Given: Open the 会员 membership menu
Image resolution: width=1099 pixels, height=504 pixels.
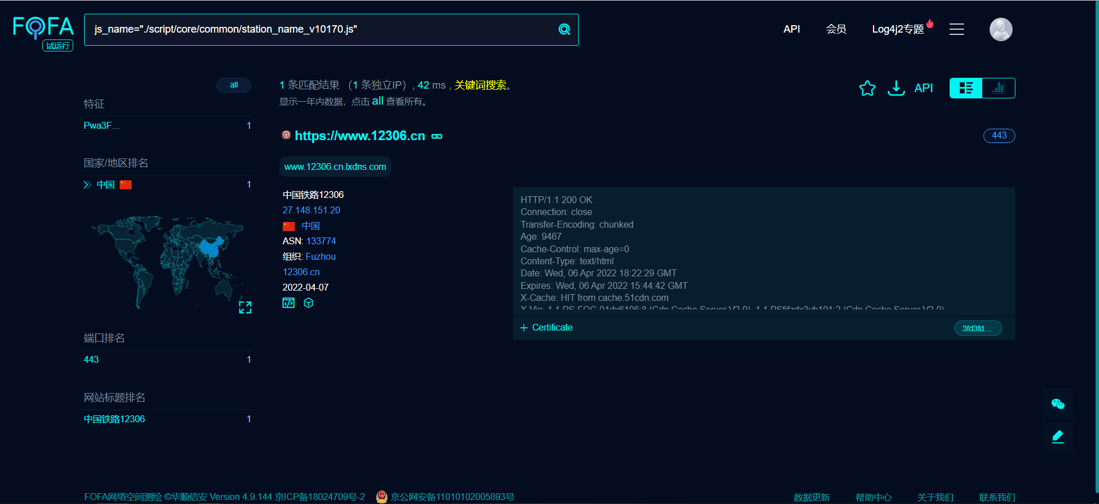Looking at the screenshot, I should (x=836, y=29).
